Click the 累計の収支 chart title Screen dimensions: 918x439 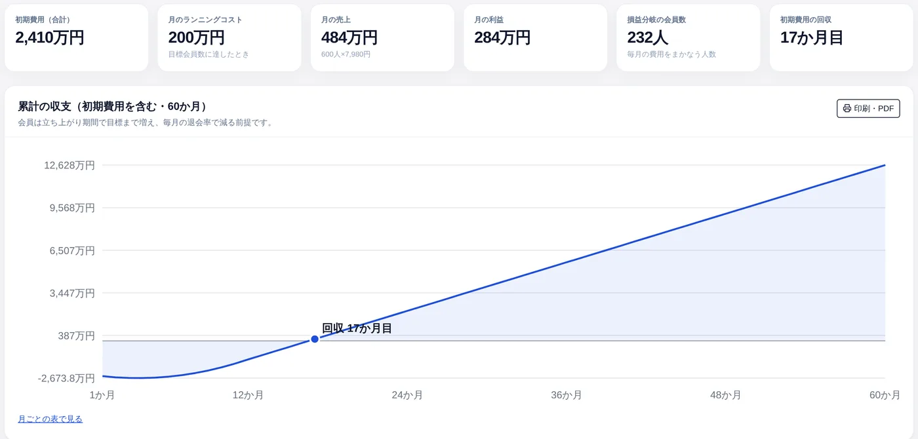[112, 106]
